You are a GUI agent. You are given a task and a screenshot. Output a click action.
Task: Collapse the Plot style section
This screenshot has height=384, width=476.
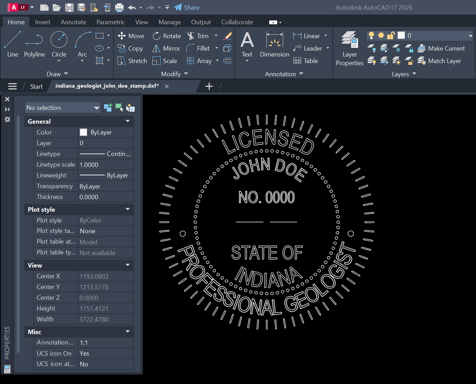tap(128, 209)
